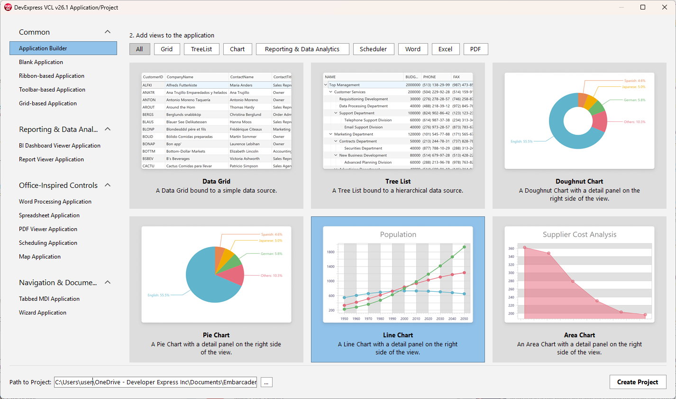This screenshot has height=399, width=676.
Task: Select Word Processing Application
Action: click(55, 202)
